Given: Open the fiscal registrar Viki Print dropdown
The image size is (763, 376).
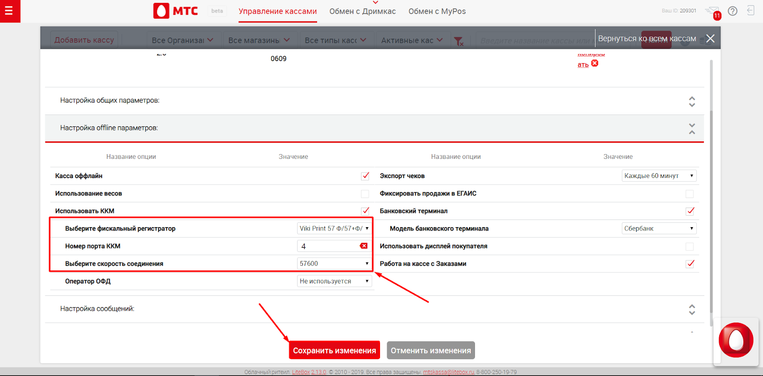Looking at the screenshot, I should [x=334, y=229].
